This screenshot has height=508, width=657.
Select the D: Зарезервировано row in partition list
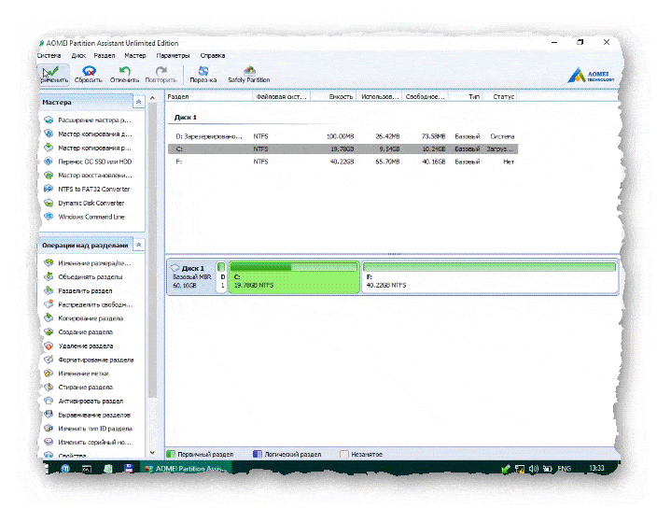pyautogui.click(x=342, y=136)
